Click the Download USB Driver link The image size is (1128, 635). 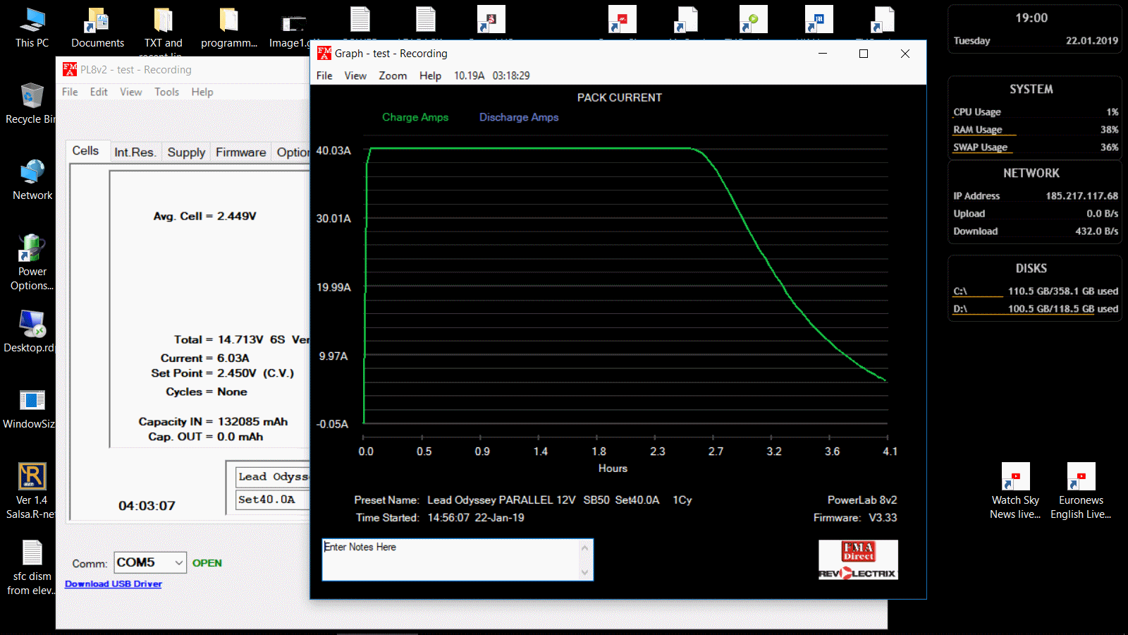tap(114, 583)
